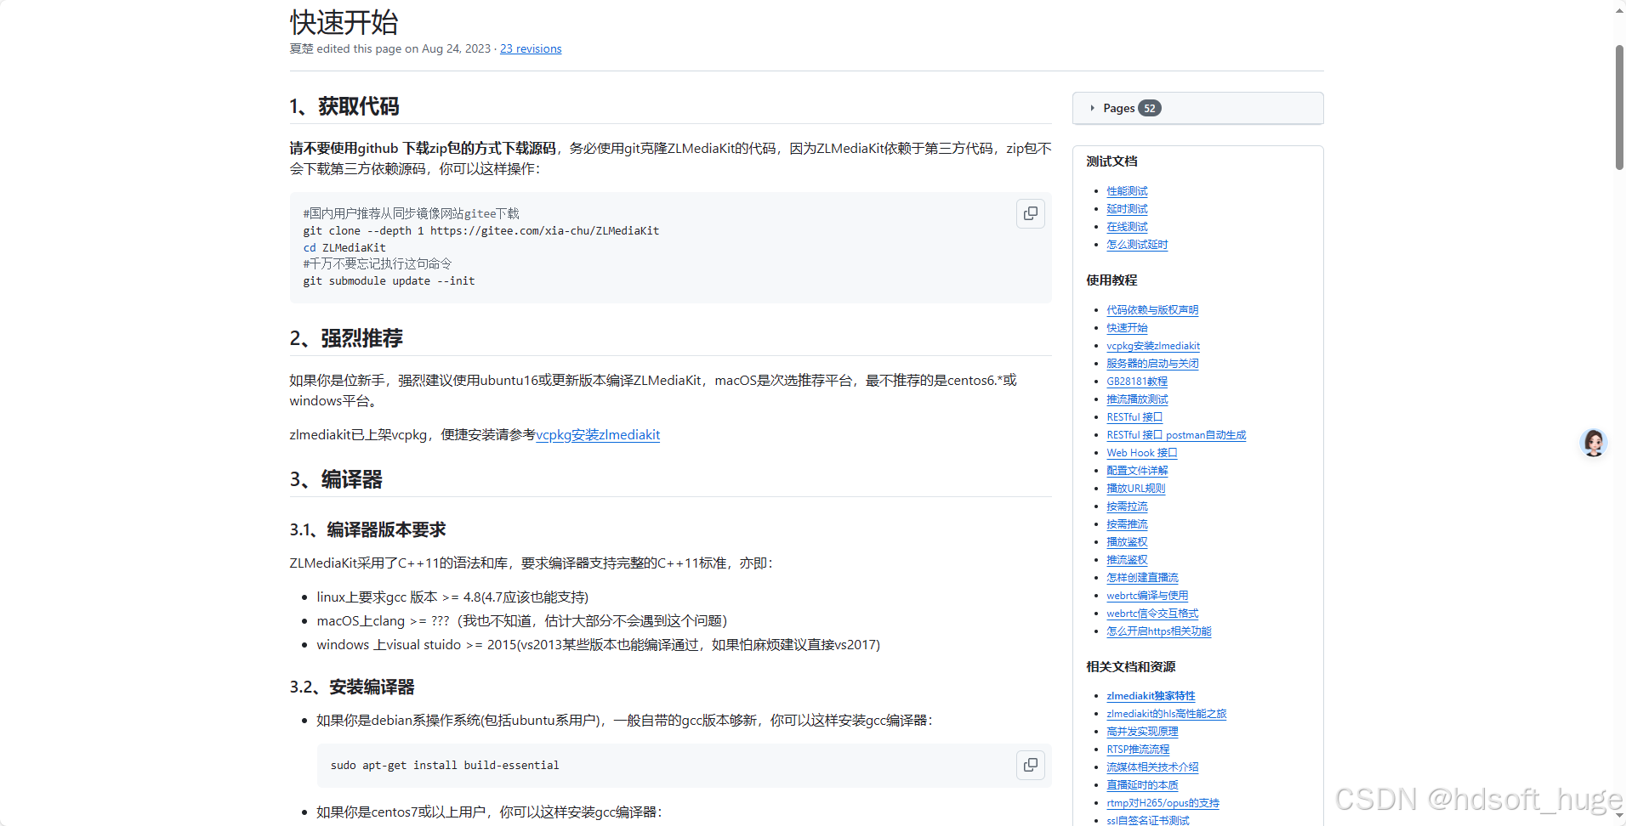The height and width of the screenshot is (826, 1626).
Task: Click the 3、编译器 heading
Action: coord(336,479)
